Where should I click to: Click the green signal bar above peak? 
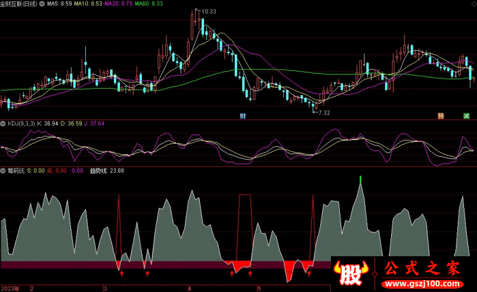(360, 179)
